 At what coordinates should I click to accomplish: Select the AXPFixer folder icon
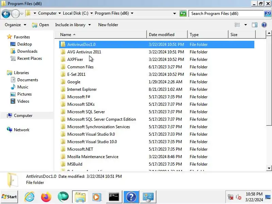point(63,59)
